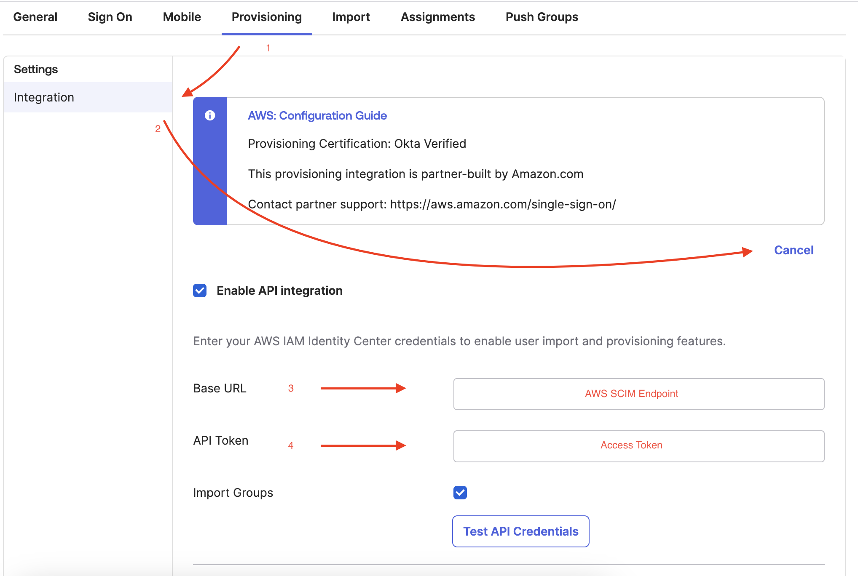Viewport: 858px width, 576px height.
Task: Click the 'Contact partner support' line
Action: pos(432,204)
